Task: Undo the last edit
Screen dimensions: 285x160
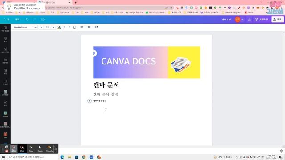Action: (27, 19)
